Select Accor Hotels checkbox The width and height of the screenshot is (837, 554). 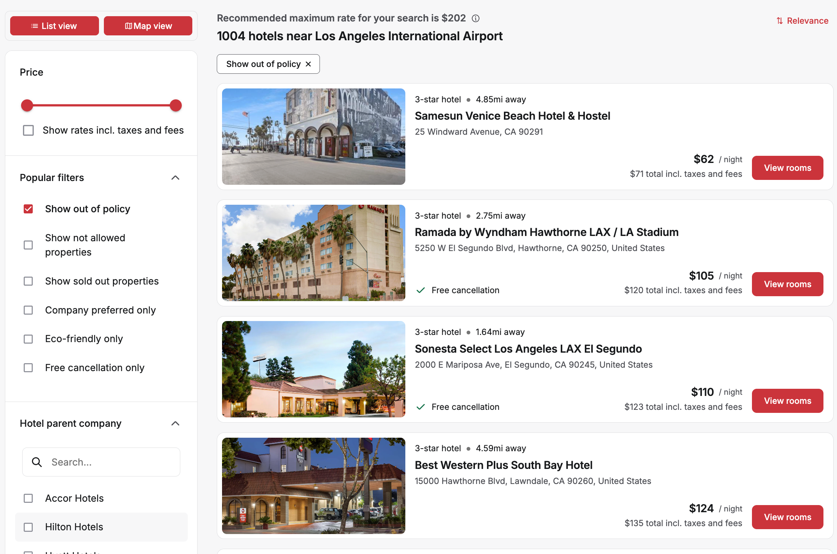(28, 498)
